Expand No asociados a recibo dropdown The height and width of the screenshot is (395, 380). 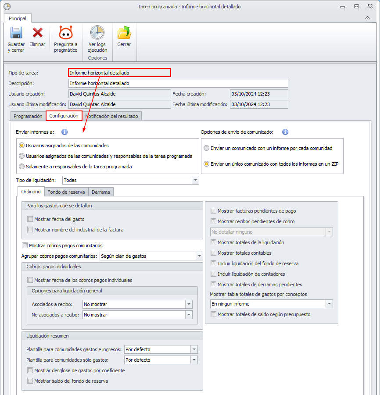(189, 315)
